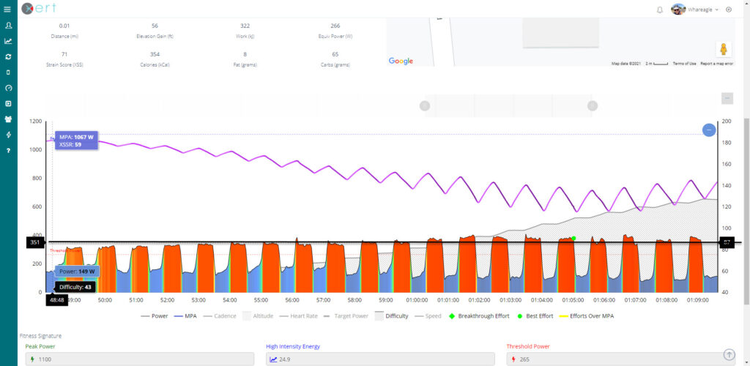
Task: Collapse the panel using the gray minus button
Action: [x=727, y=98]
